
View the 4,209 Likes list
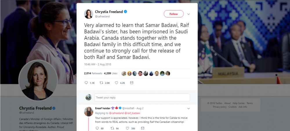tap(110, 73)
